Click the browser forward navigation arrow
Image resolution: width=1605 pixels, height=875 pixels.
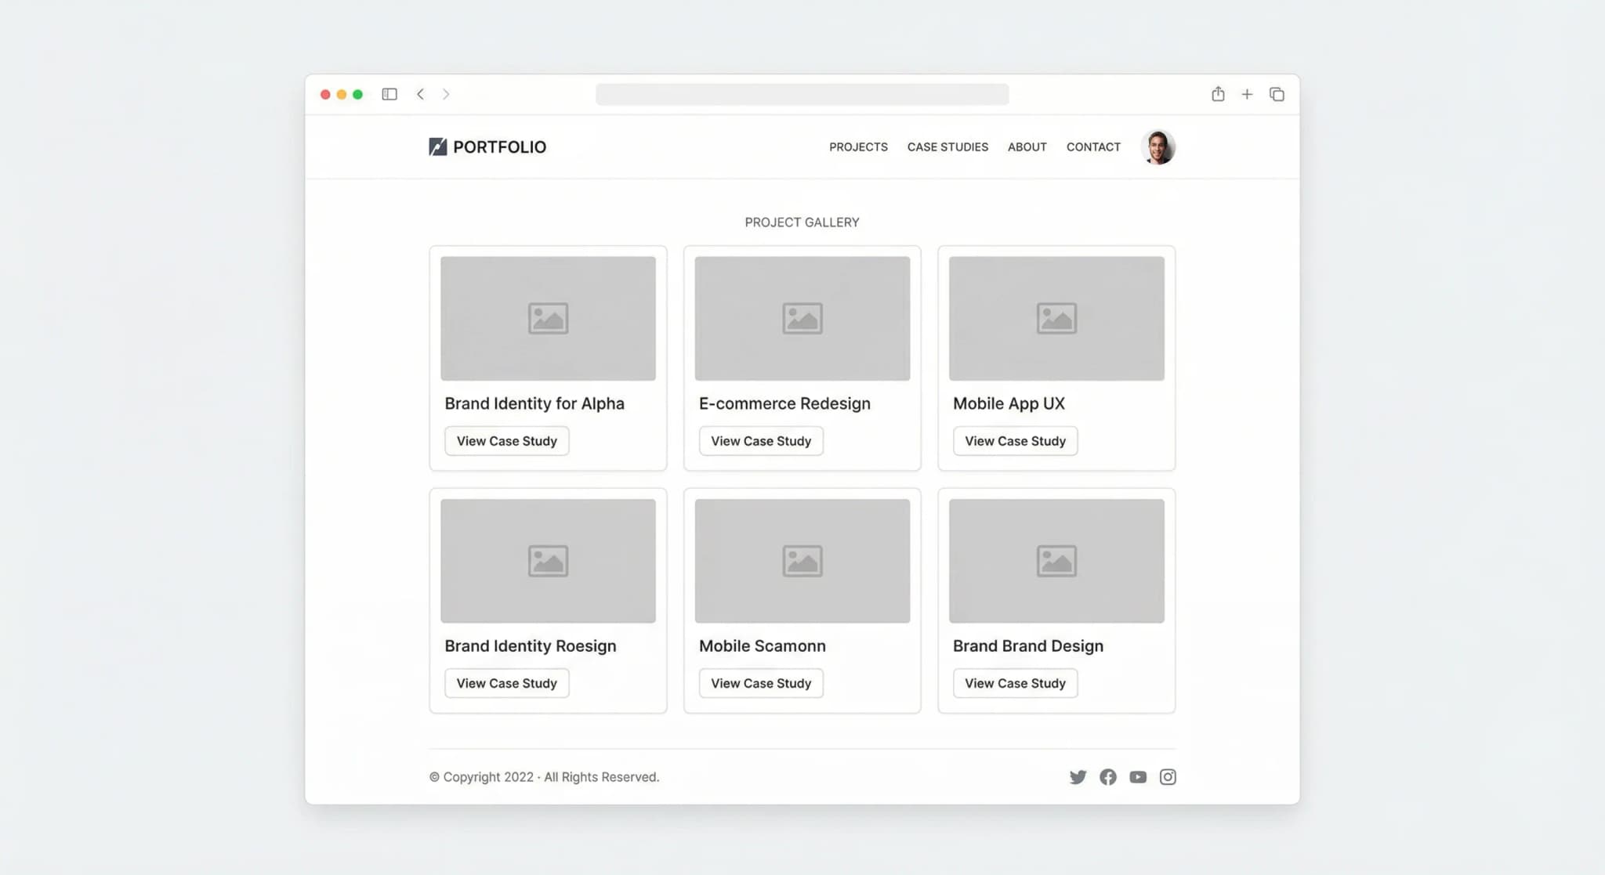pyautogui.click(x=446, y=94)
